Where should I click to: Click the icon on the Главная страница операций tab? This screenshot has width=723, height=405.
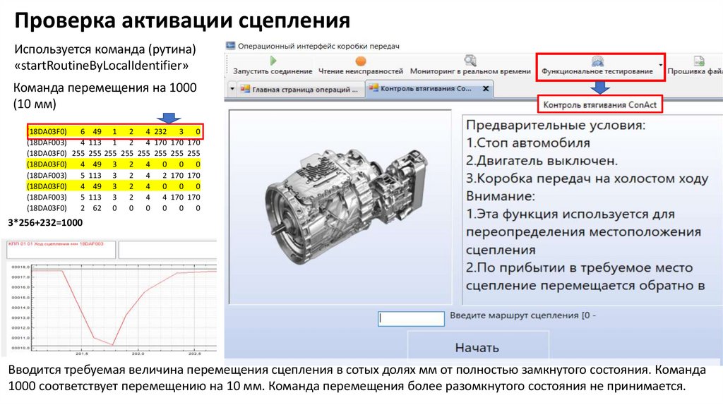[x=245, y=89]
